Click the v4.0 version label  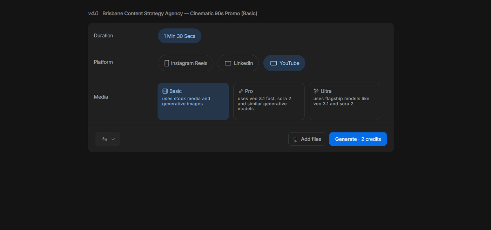point(93,14)
